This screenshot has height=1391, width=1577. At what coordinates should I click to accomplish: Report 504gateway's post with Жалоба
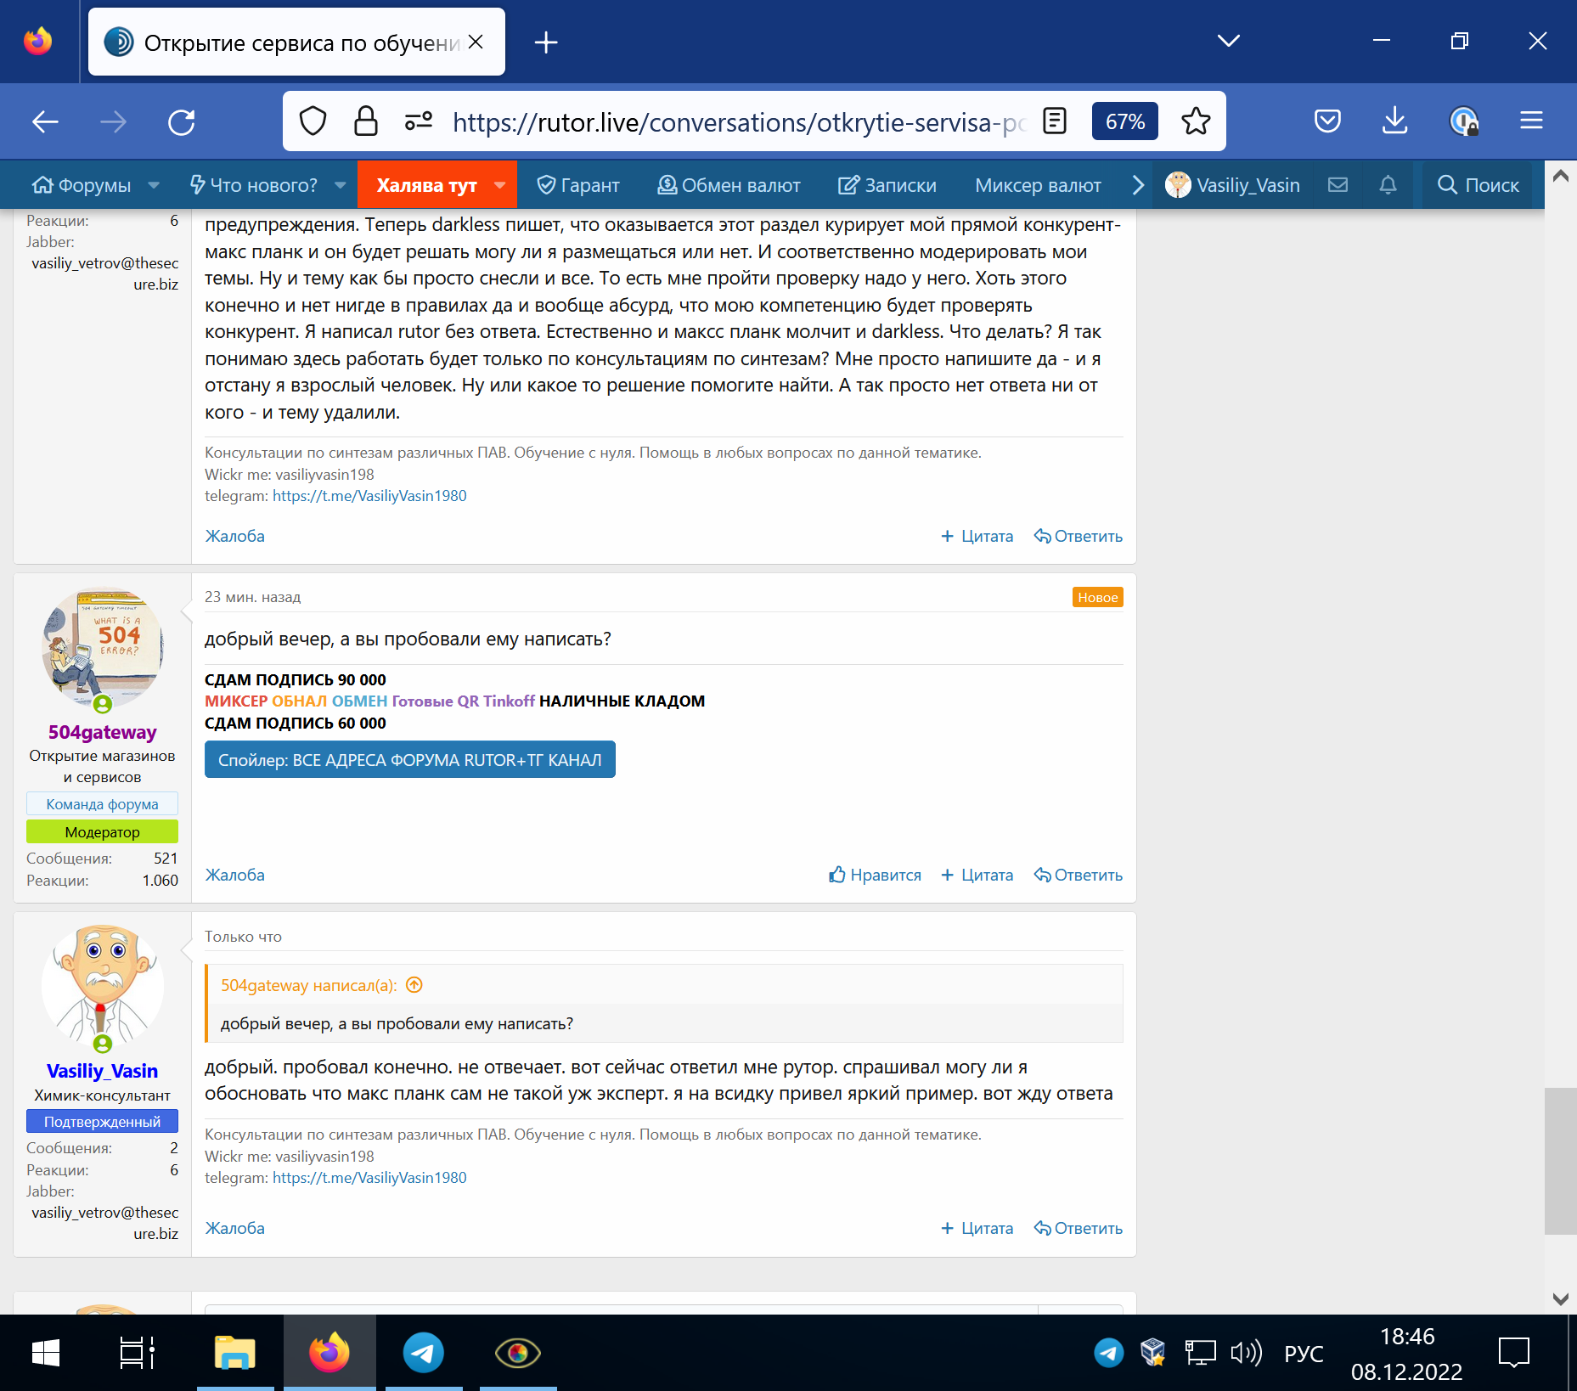pyautogui.click(x=235, y=875)
